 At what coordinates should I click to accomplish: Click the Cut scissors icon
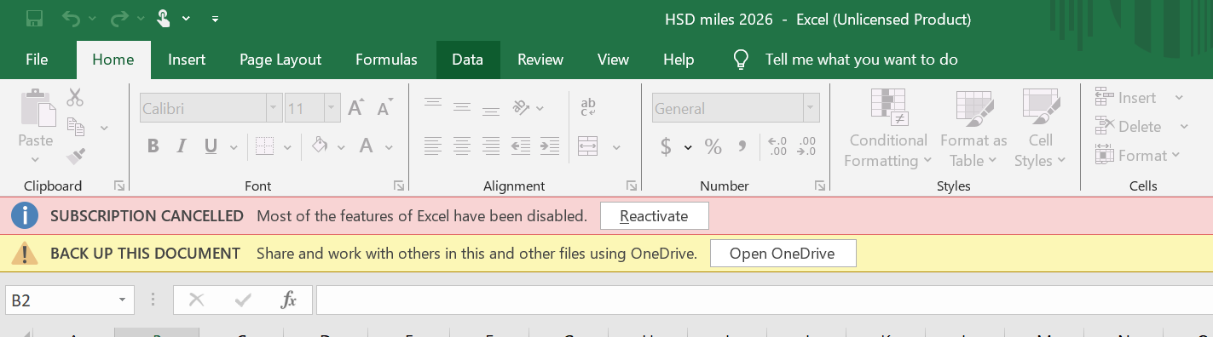point(75,99)
